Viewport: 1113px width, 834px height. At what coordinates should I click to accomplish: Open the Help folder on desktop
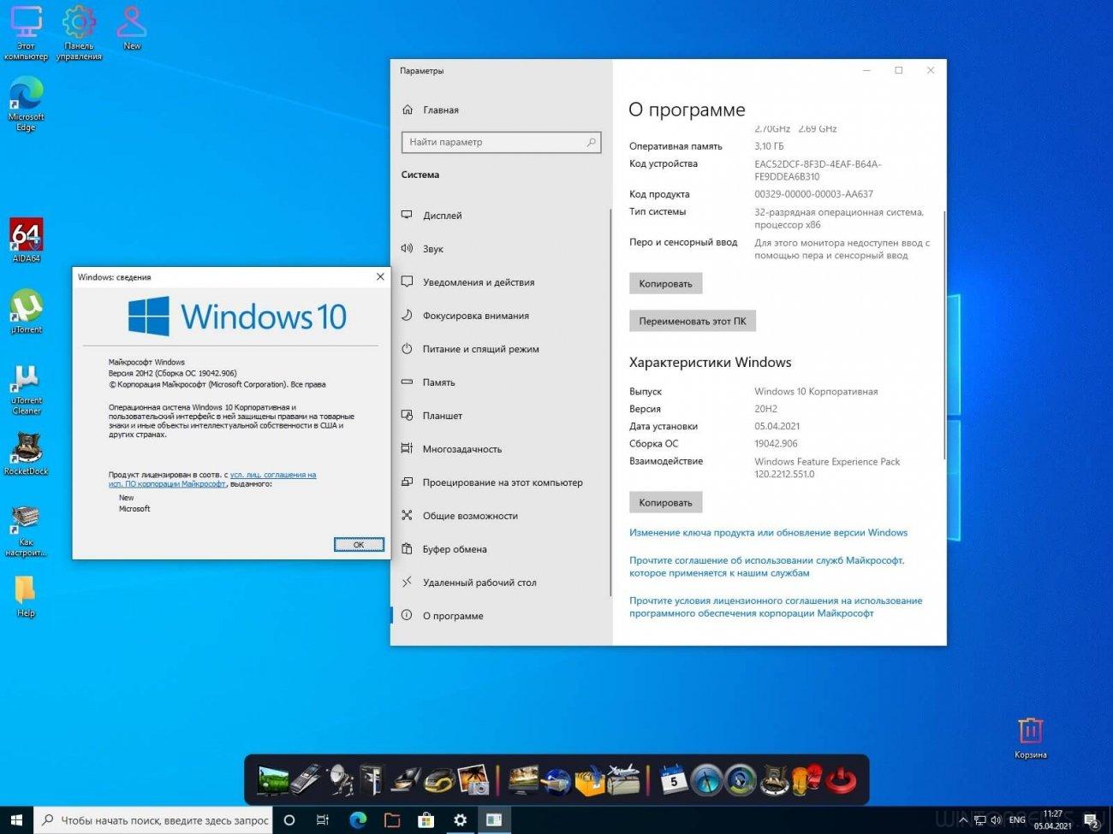(x=26, y=595)
